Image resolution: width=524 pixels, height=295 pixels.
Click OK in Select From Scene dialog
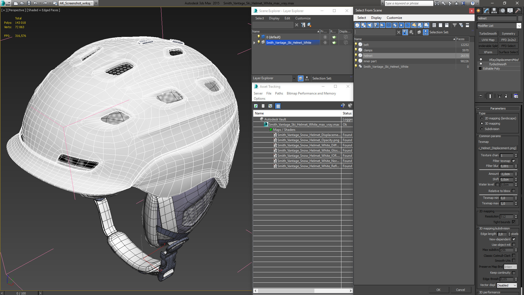click(438, 290)
